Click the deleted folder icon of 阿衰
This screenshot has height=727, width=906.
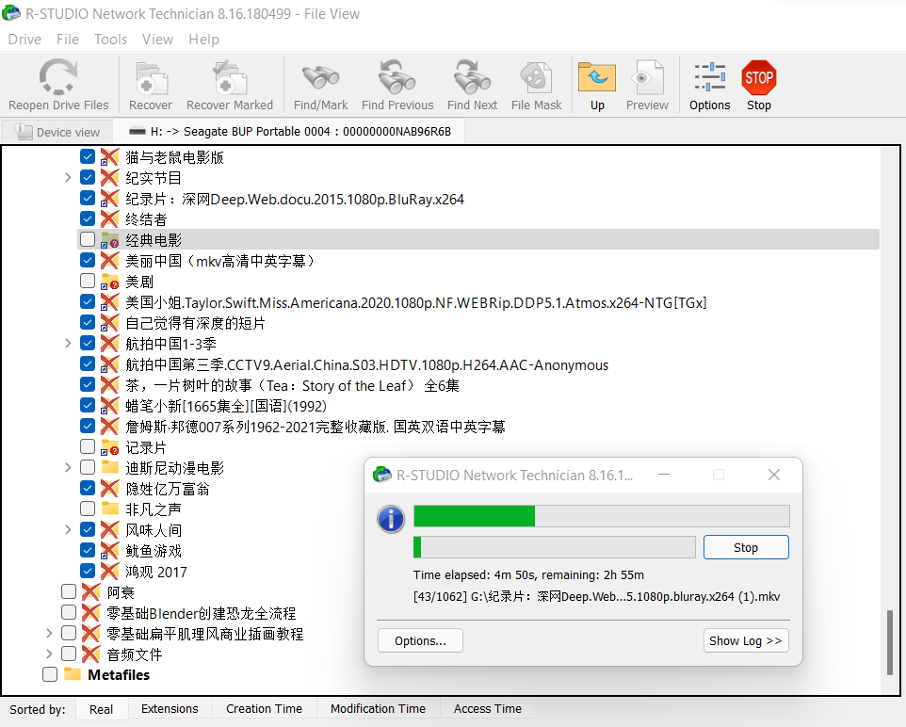click(x=90, y=592)
